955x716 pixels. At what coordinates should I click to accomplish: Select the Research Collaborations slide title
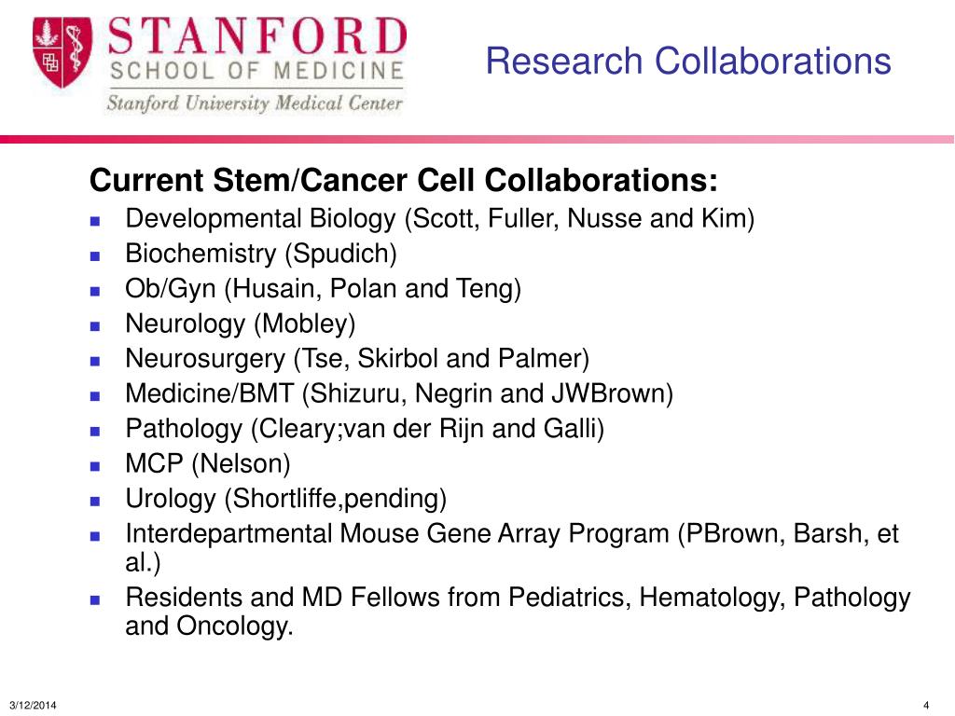click(688, 61)
